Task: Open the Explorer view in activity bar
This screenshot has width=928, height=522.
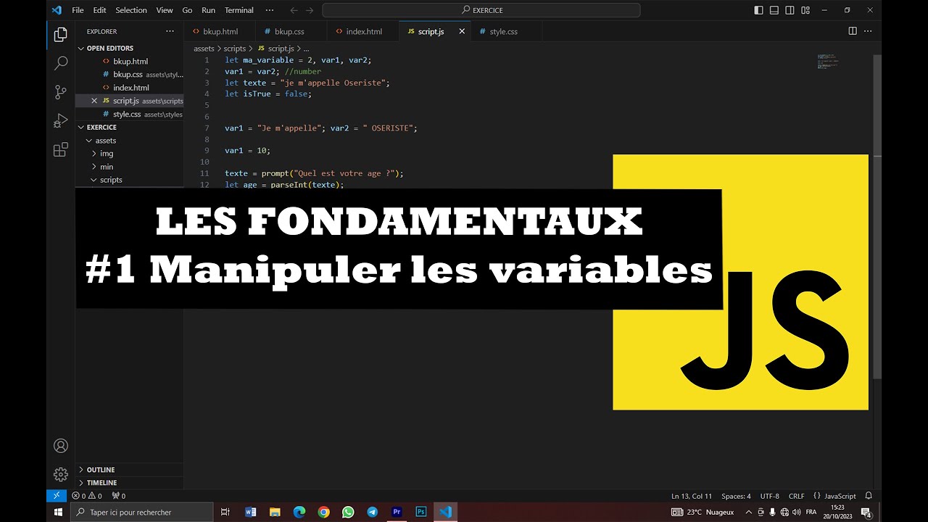Action: pyautogui.click(x=61, y=35)
